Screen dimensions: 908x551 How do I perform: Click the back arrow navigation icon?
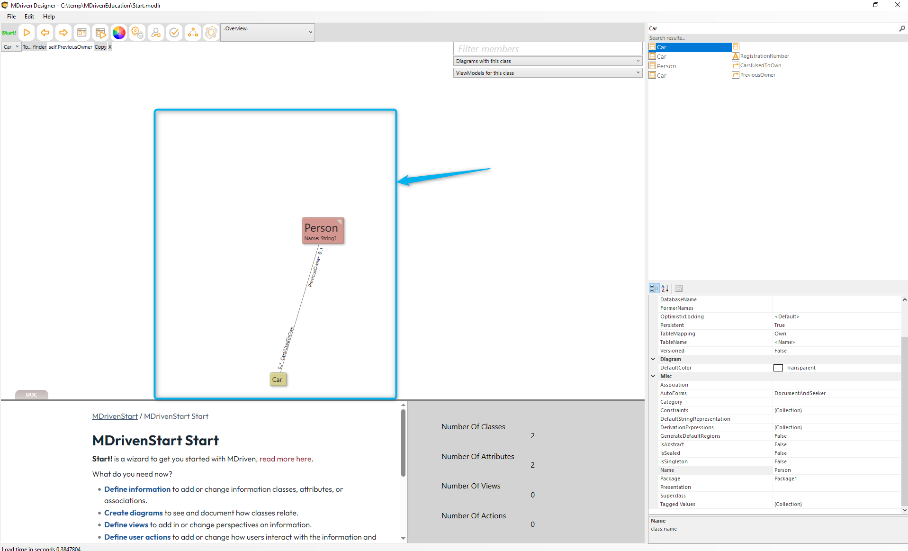tap(45, 33)
